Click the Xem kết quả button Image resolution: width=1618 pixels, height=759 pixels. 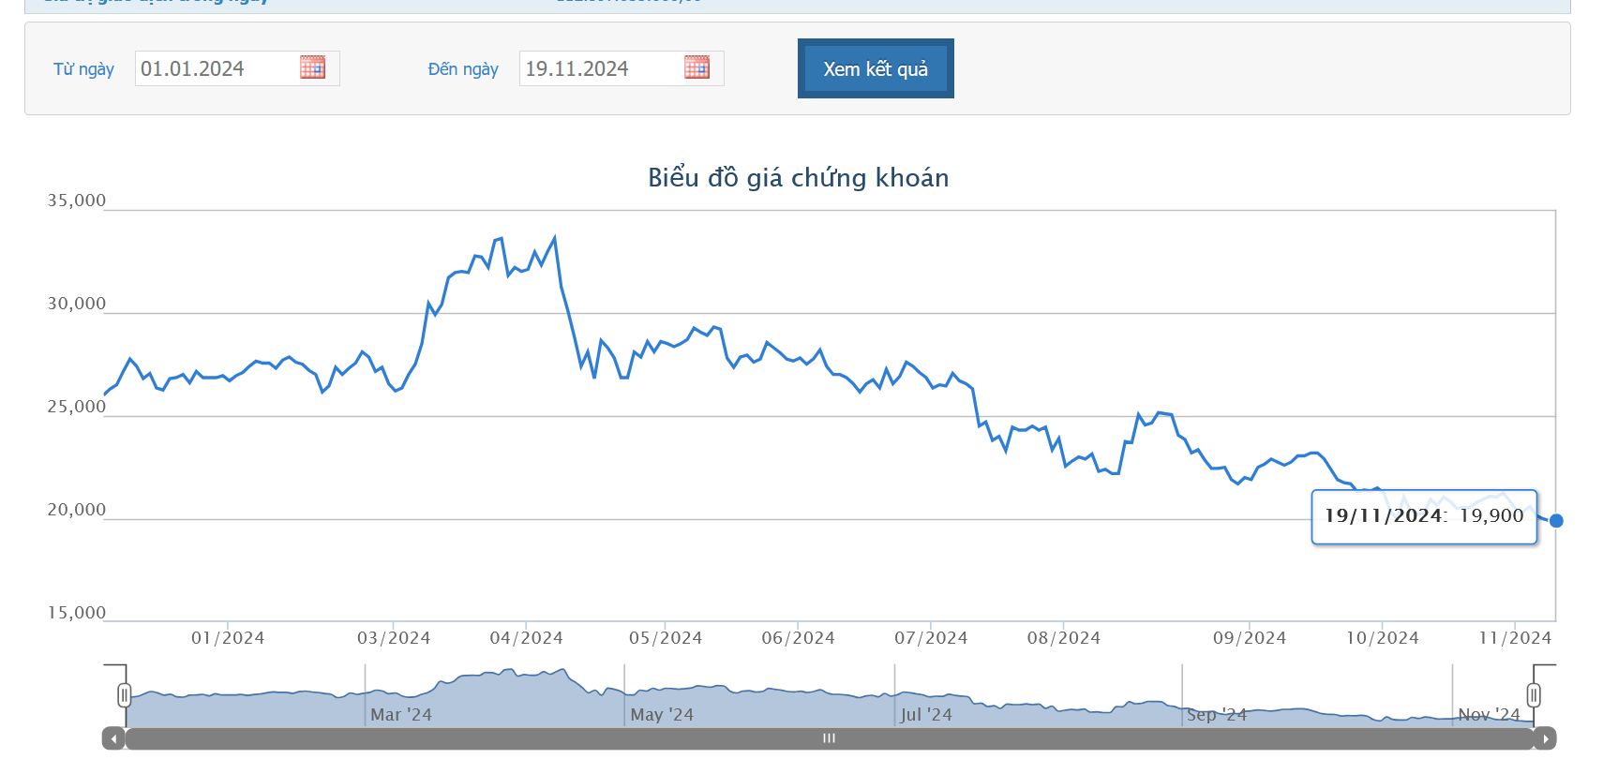[876, 68]
